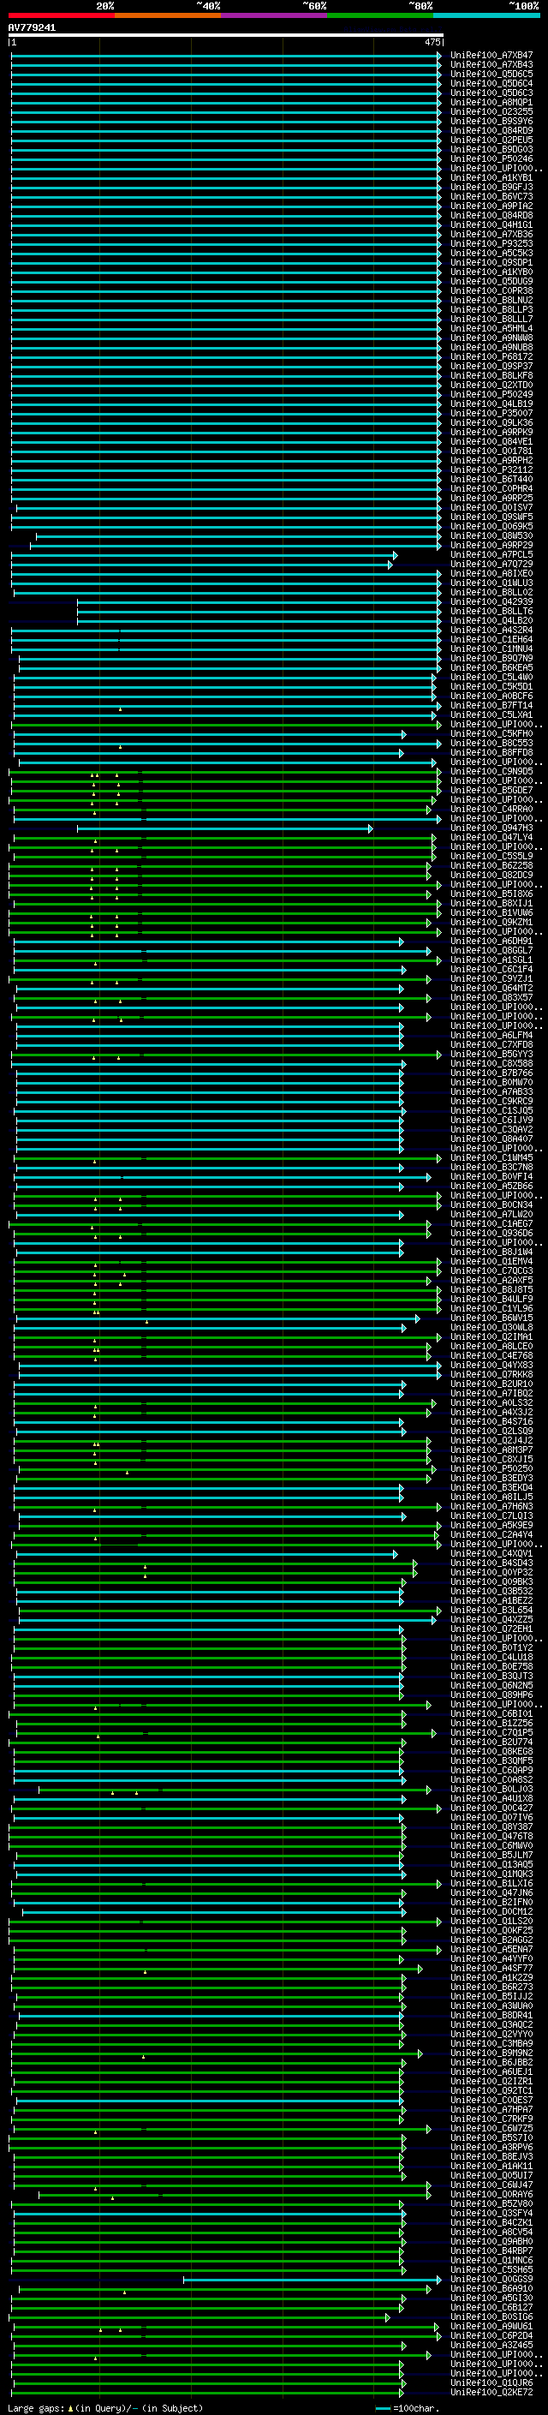Click UniRef100_C1EH64 entry
This screenshot has width=548, height=2415.
[491, 639]
